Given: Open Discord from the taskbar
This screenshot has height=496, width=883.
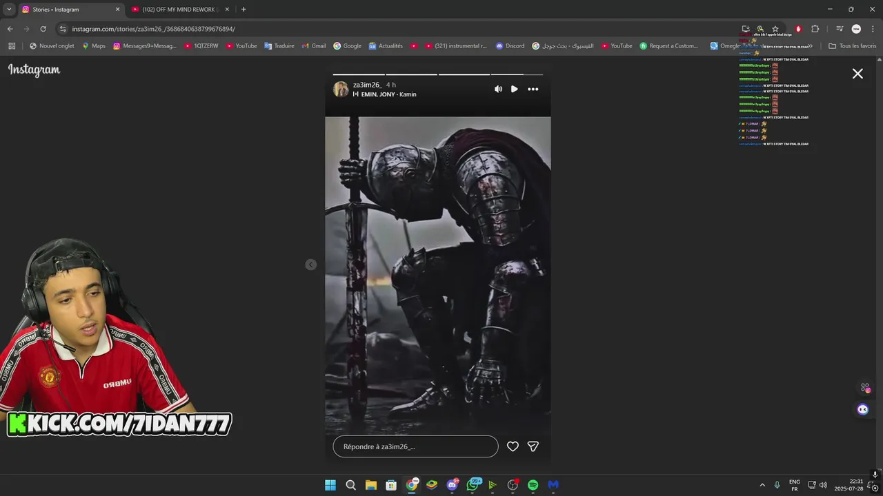Looking at the screenshot, I should pos(452,485).
